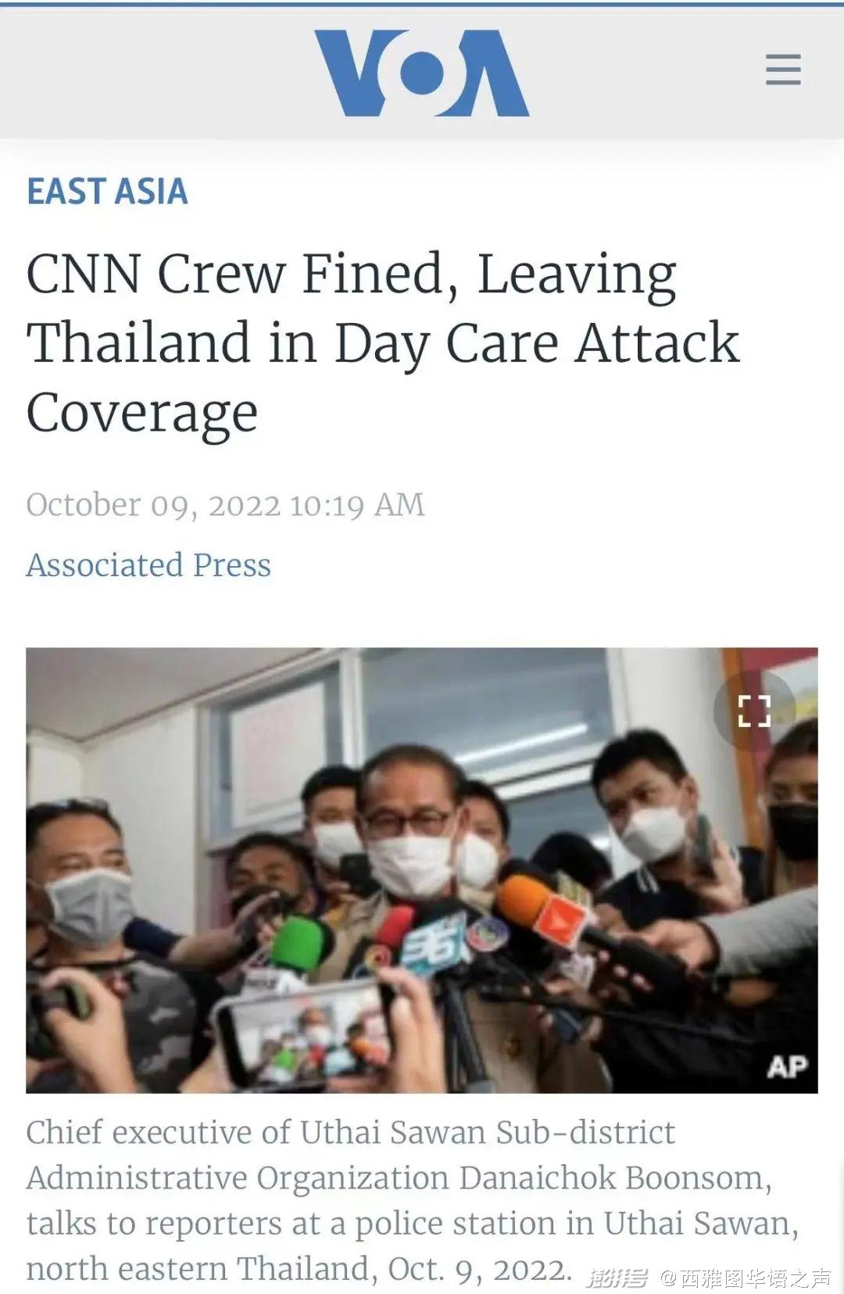Viewport: 844px width, 1294px height.
Task: Click the empty header area left of VOA logo
Action: coord(156,73)
